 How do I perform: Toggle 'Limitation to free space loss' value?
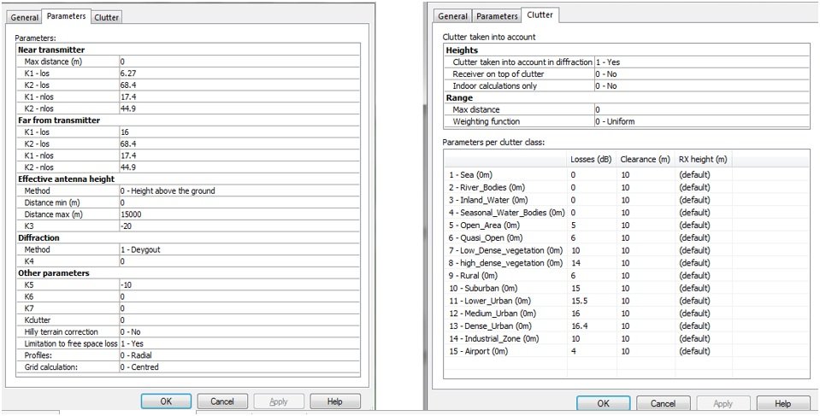click(238, 343)
